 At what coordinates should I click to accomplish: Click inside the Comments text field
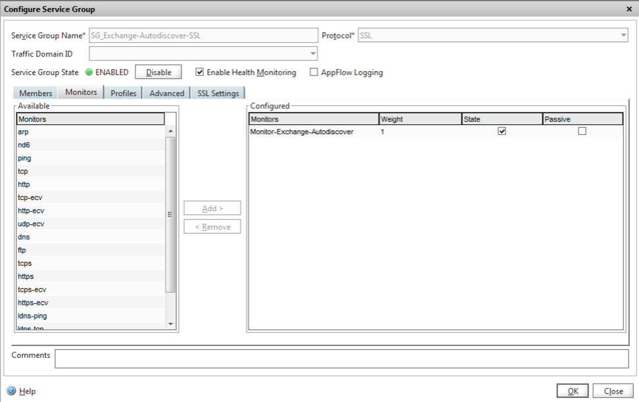tap(341, 359)
